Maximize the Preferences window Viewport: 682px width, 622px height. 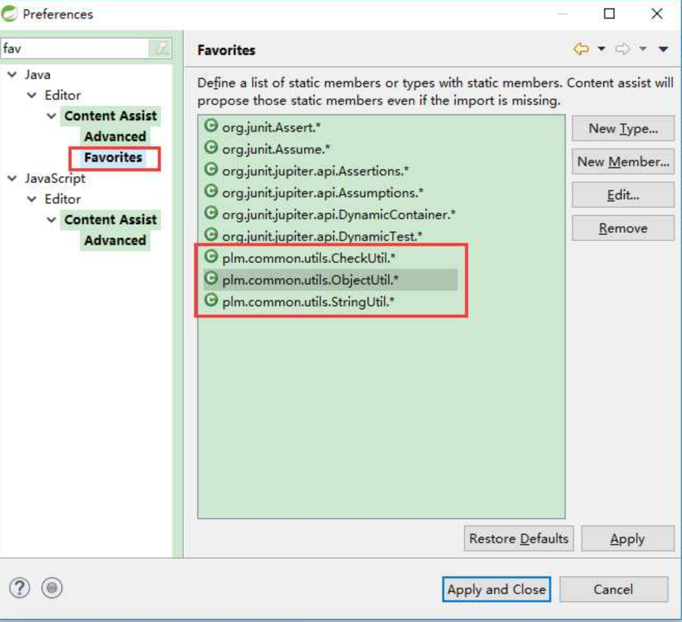[610, 13]
